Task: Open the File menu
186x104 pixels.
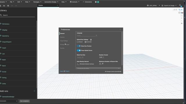Action: click(12, 2)
